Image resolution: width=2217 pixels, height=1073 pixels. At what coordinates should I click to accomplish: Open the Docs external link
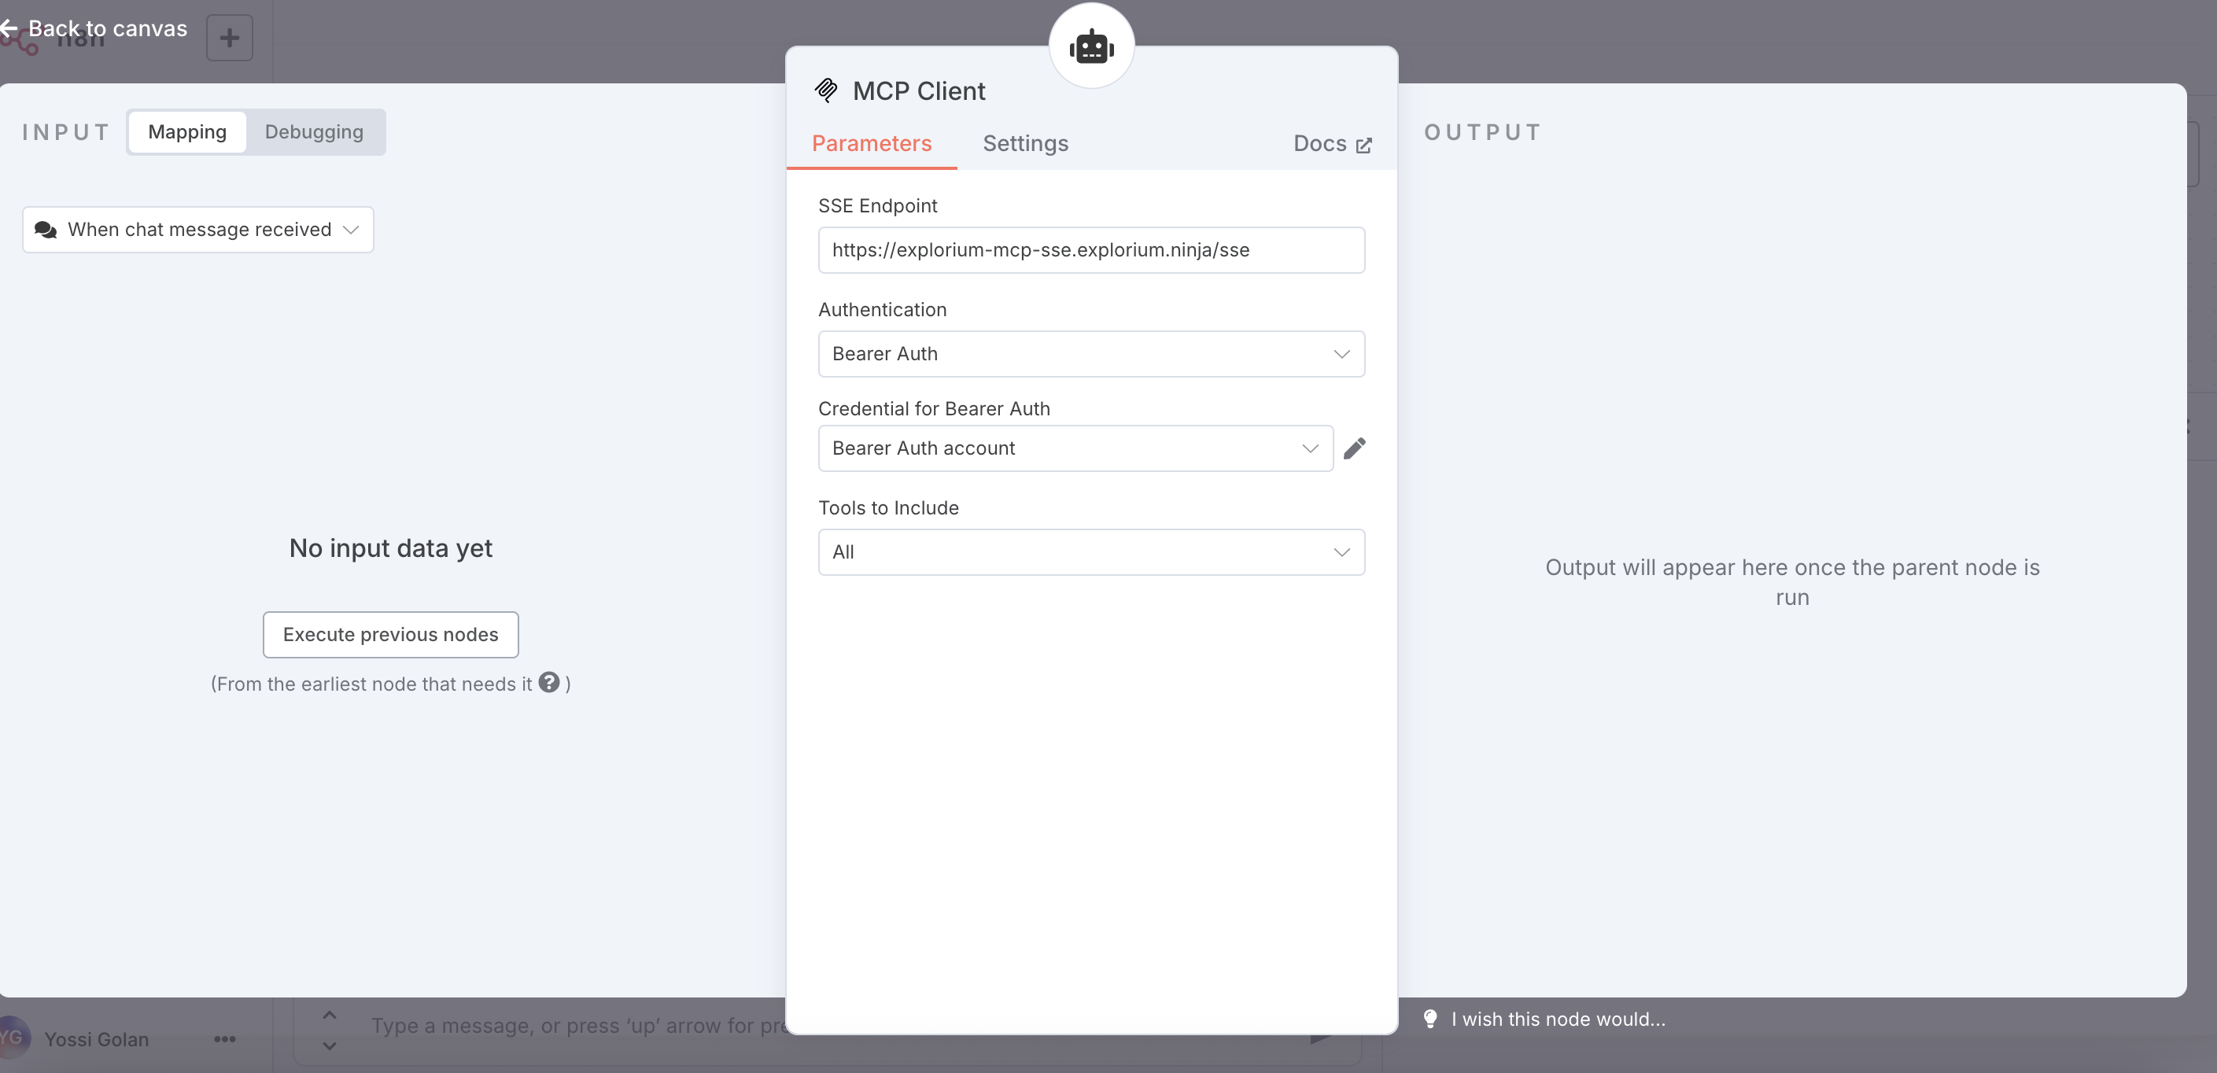(x=1331, y=144)
